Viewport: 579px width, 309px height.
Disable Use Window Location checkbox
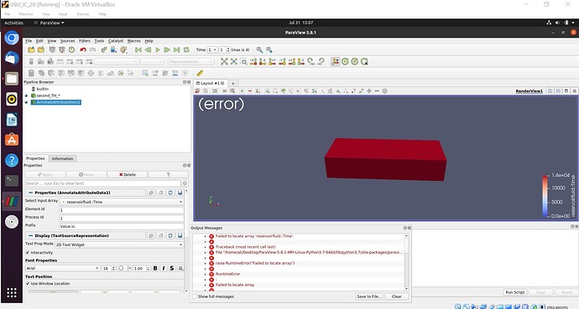28,284
